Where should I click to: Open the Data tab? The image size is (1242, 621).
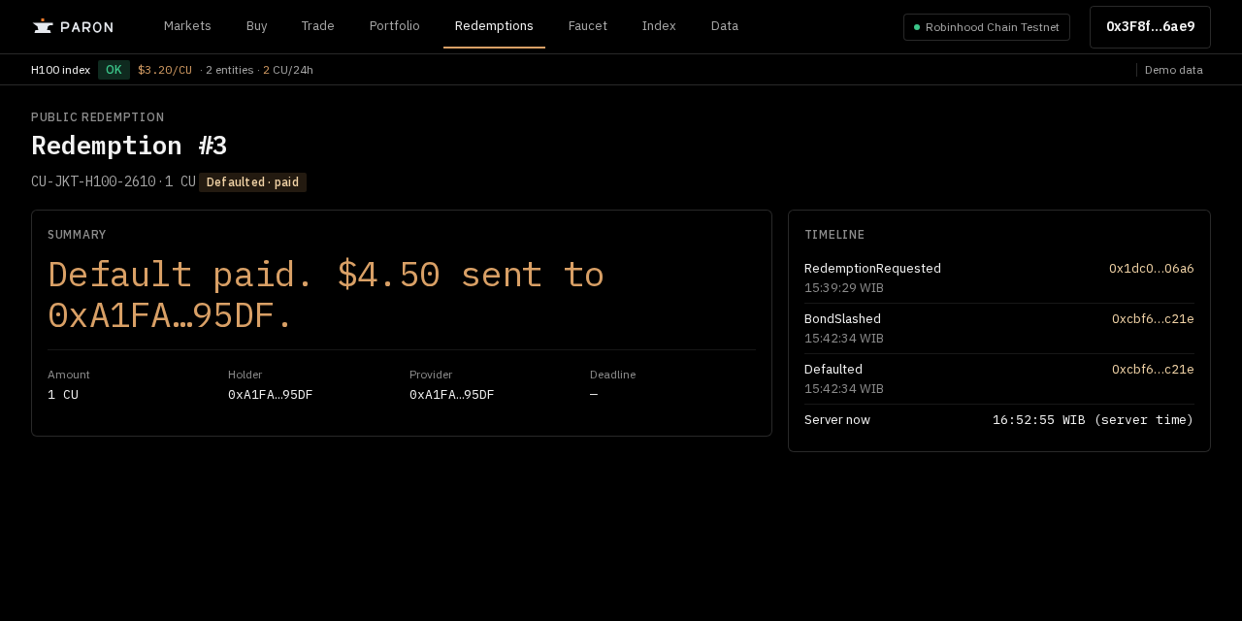725,26
